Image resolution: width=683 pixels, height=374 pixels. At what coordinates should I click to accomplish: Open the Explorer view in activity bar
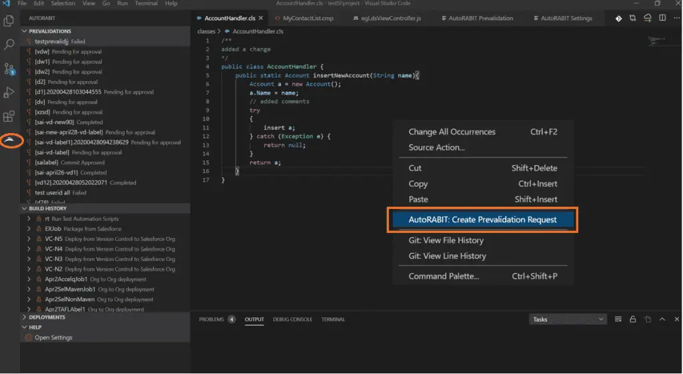9,21
